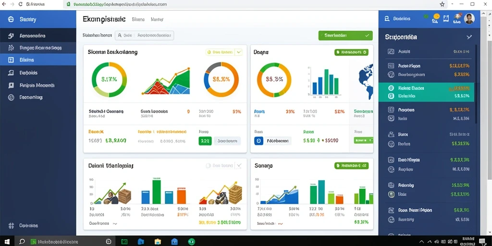The image size is (492, 246).
Task: Click the settings icon at the sidebar bottom
Action: point(12,225)
